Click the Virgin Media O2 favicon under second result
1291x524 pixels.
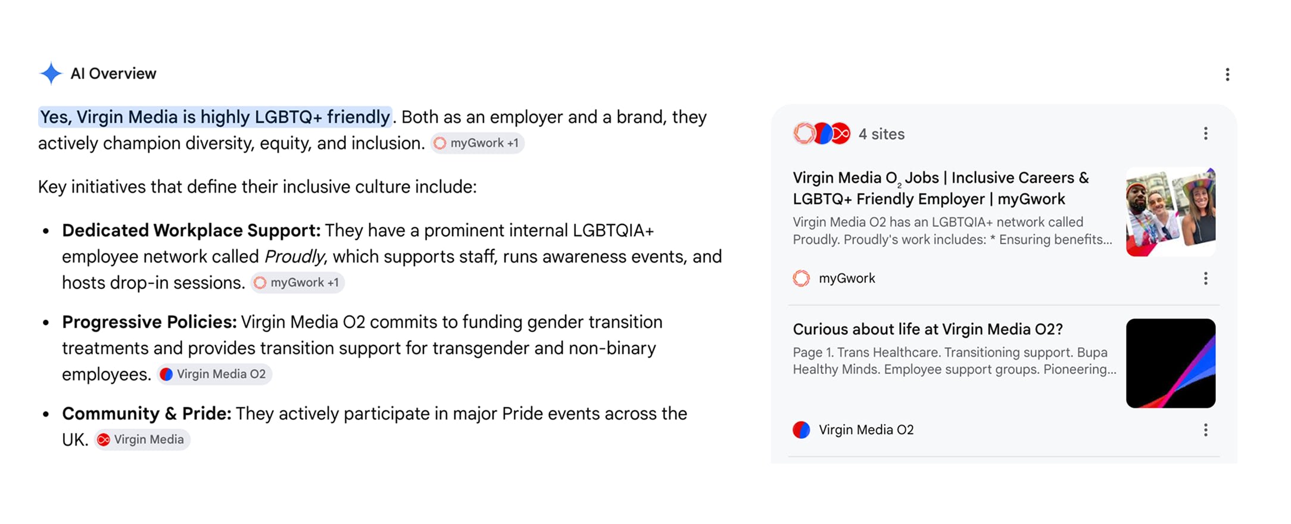click(x=802, y=430)
